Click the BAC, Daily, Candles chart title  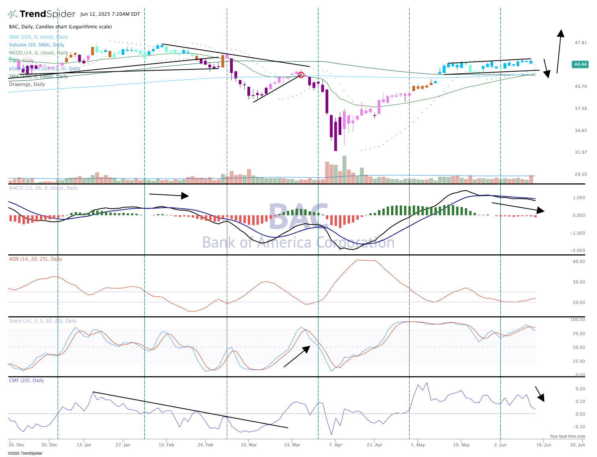click(x=60, y=27)
